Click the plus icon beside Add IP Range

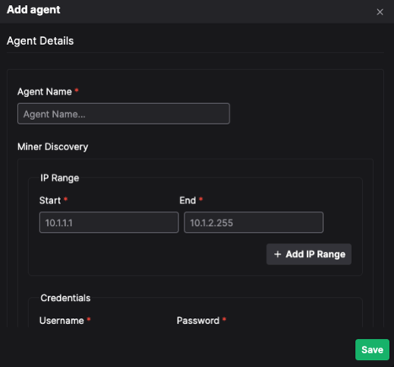[x=278, y=254]
